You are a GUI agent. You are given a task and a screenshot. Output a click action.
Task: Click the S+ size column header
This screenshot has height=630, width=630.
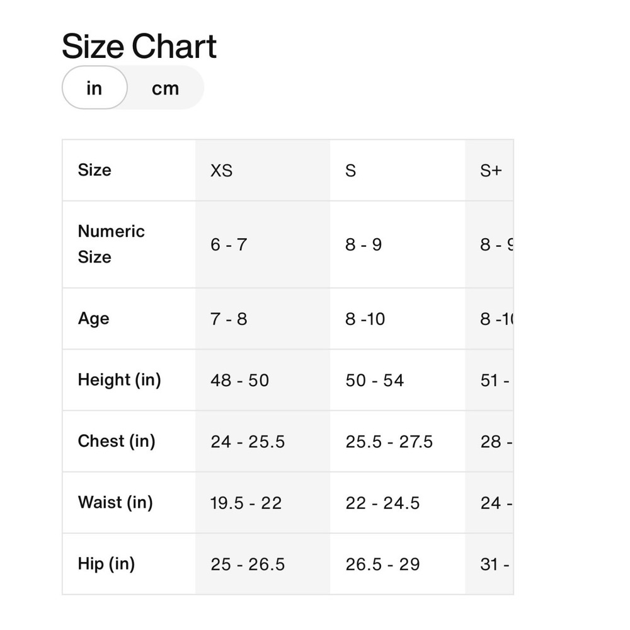coord(490,170)
